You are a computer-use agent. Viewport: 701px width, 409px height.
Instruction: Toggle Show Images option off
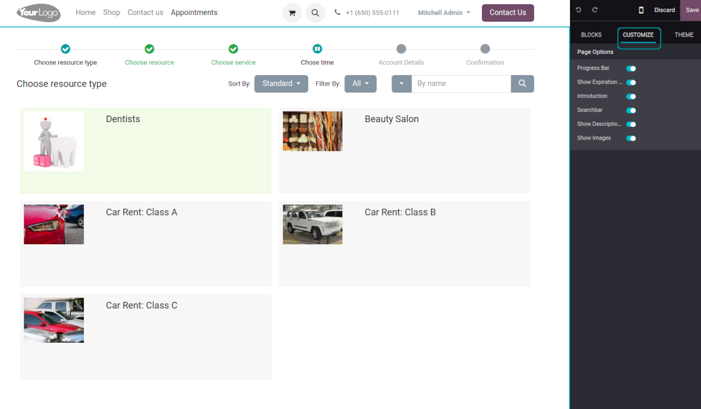(x=631, y=138)
